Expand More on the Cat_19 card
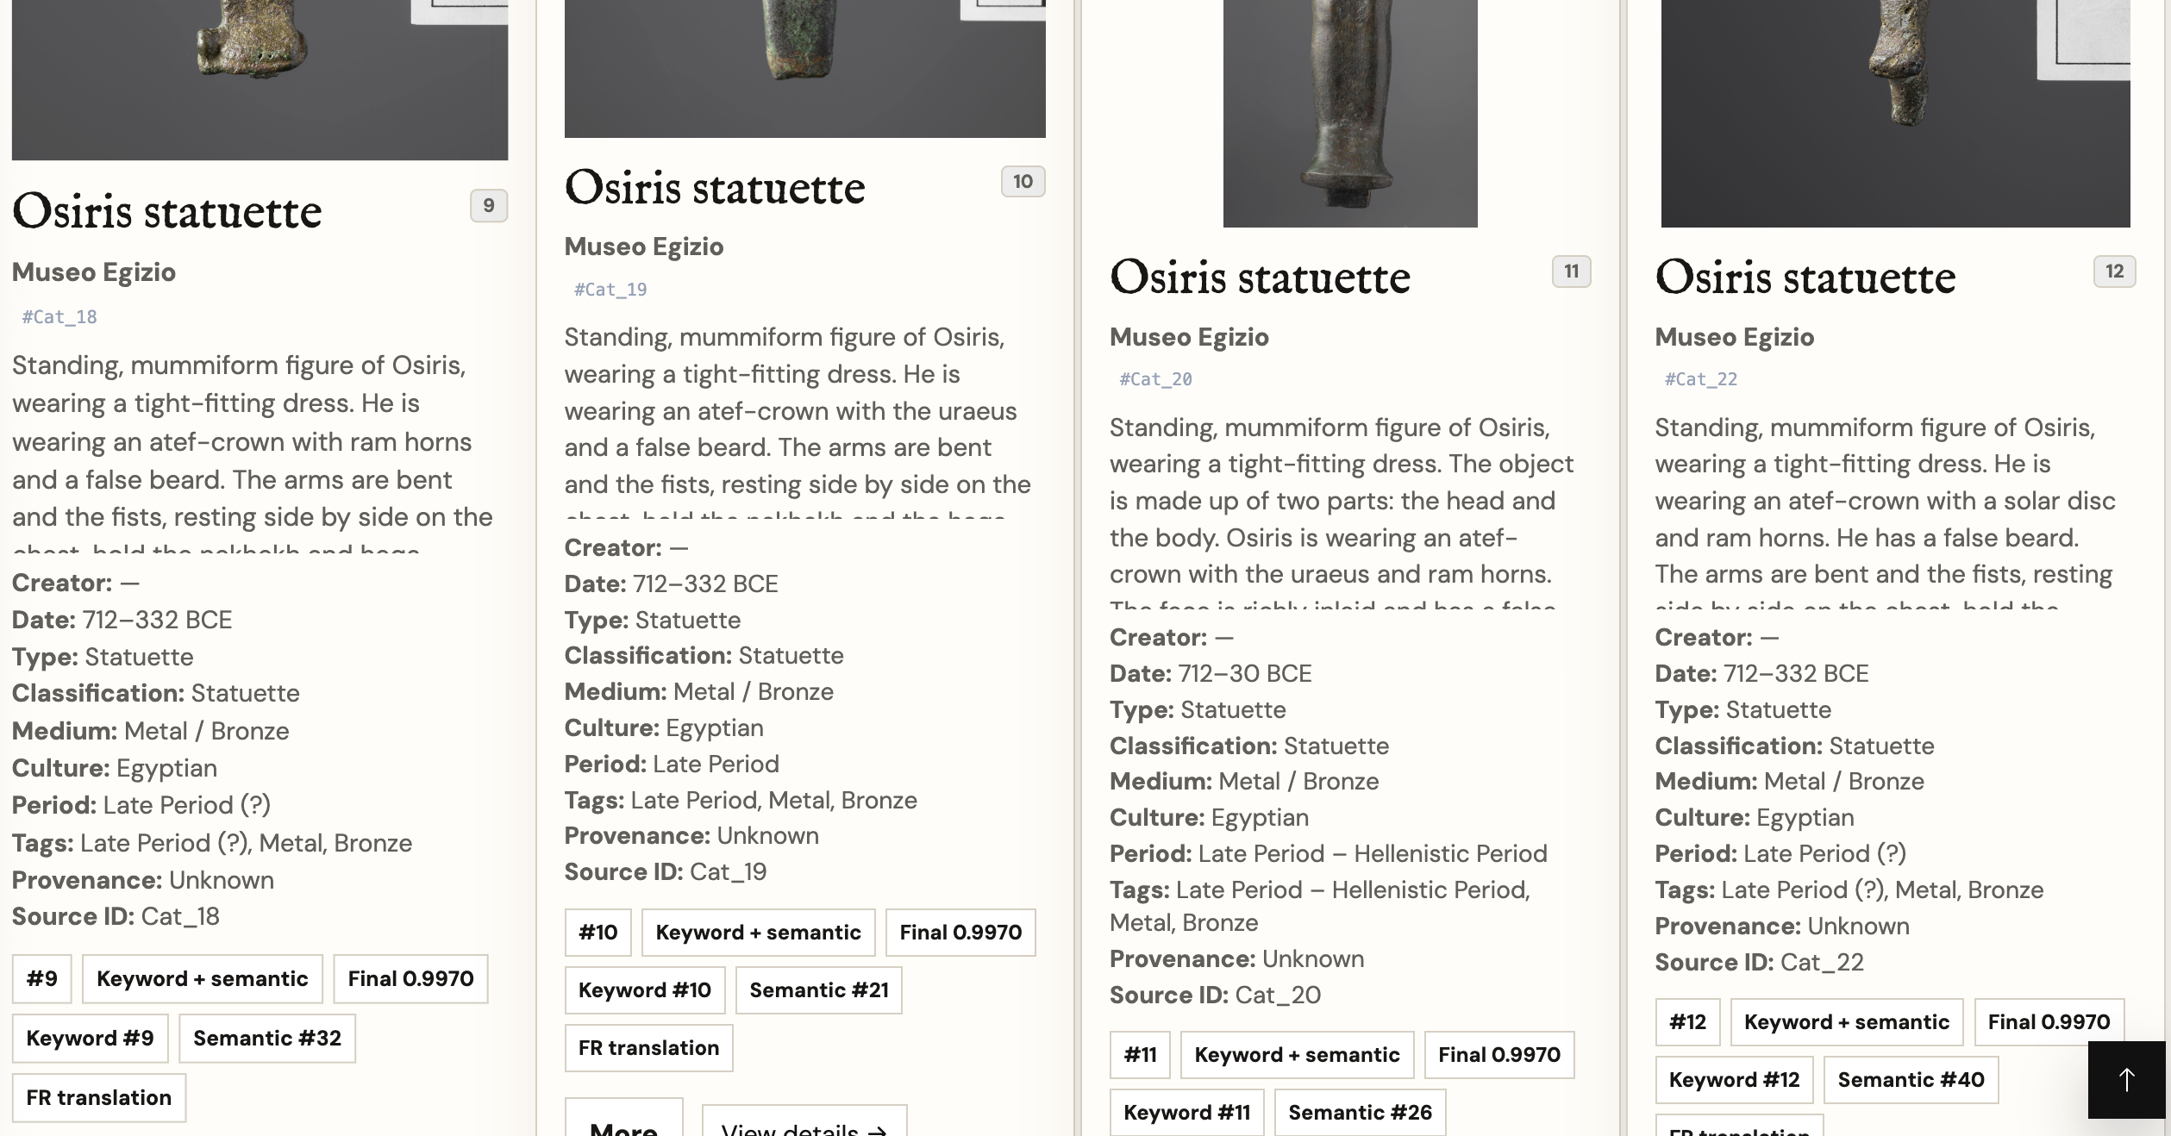Viewport: 2171px width, 1136px height. (x=624, y=1119)
